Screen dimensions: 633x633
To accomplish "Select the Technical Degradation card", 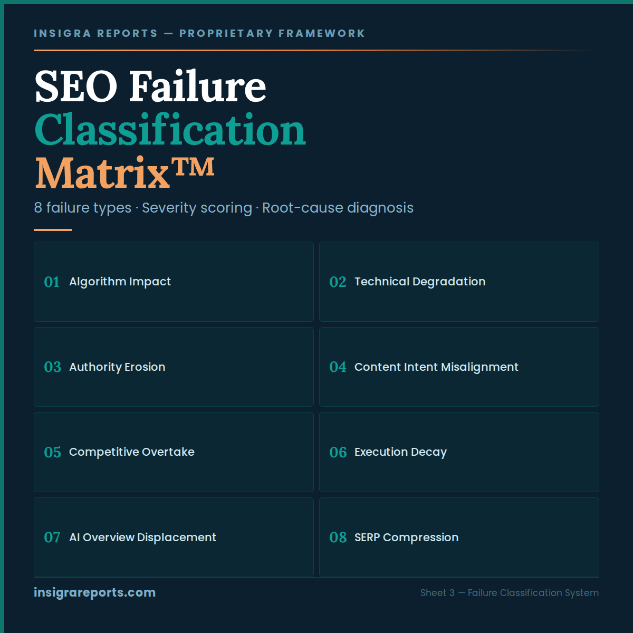I will pyautogui.click(x=459, y=282).
